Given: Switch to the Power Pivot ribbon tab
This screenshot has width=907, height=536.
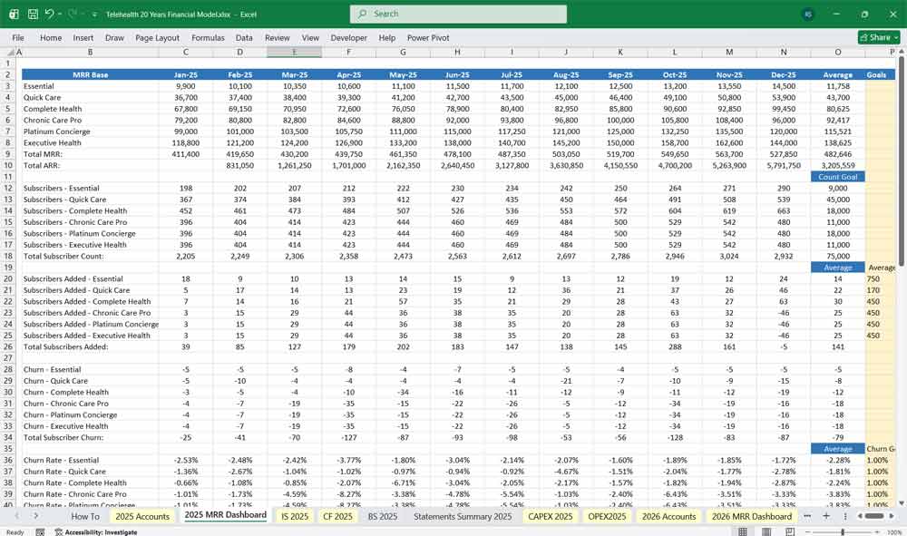Looking at the screenshot, I should coord(431,37).
